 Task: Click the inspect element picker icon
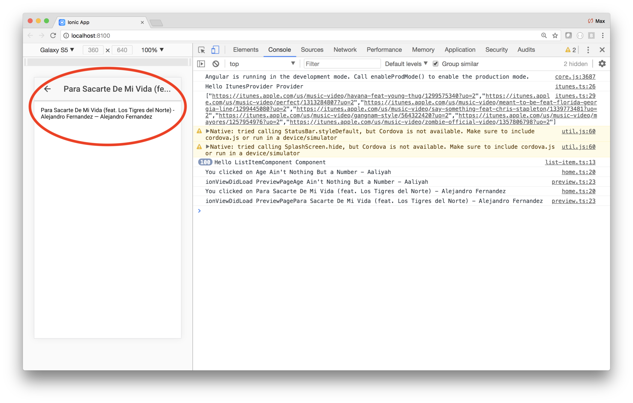point(201,50)
